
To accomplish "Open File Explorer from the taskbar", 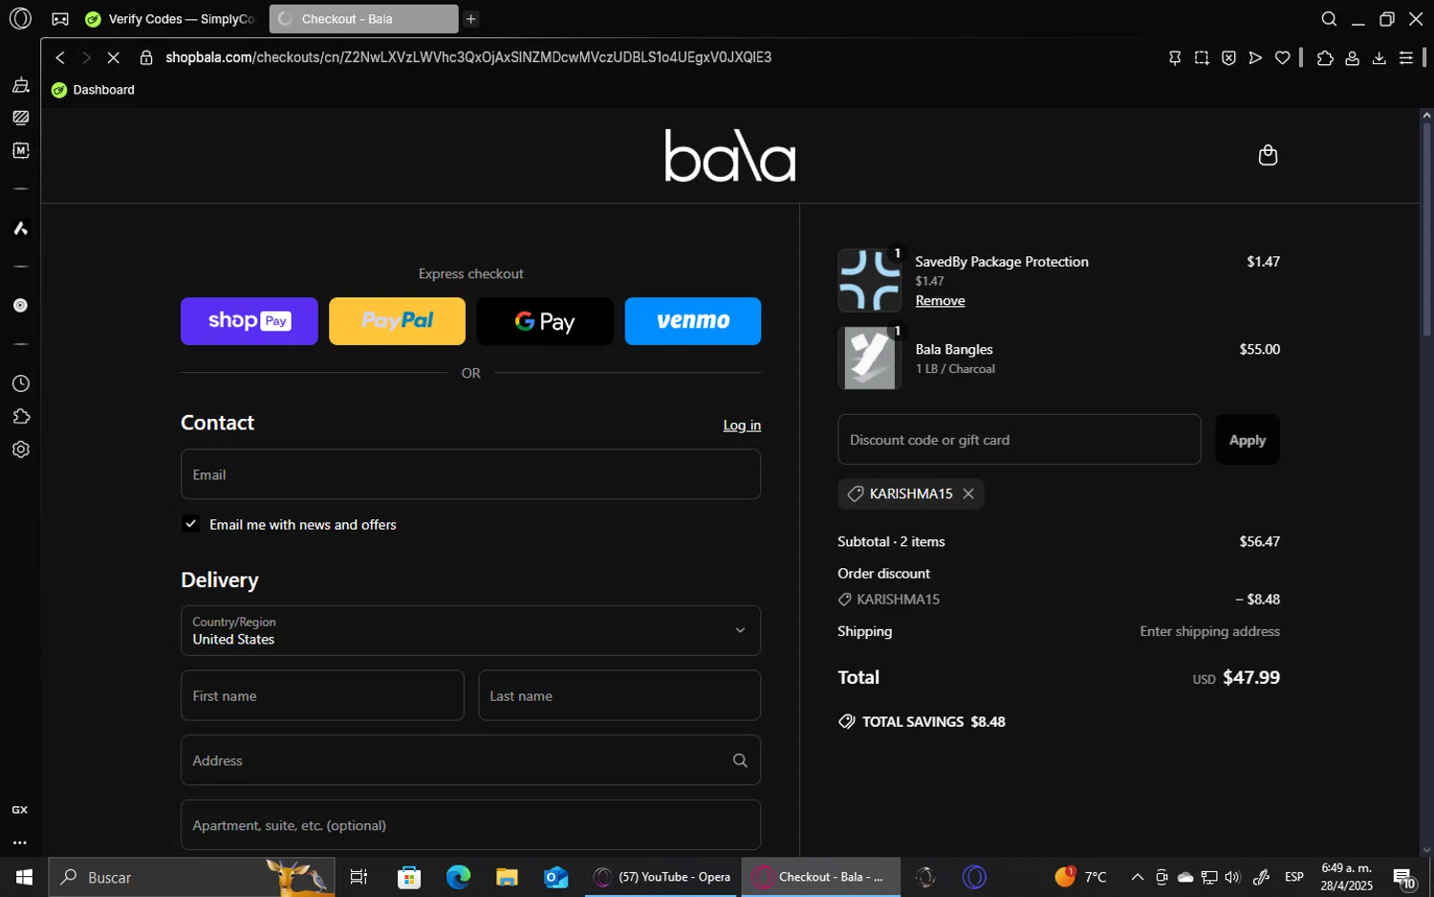I will coord(507,877).
